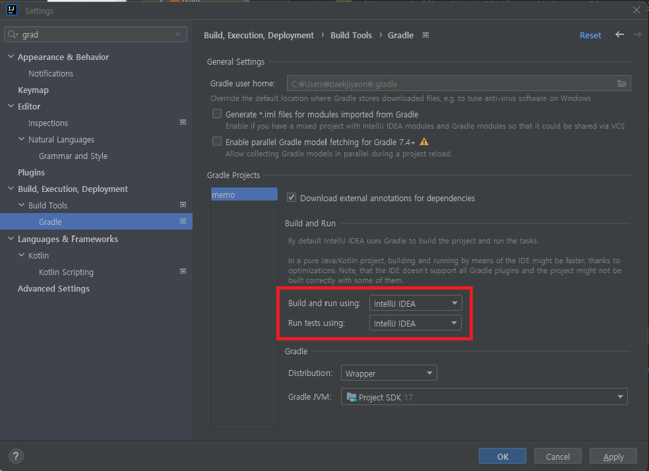649x471 pixels.
Task: Collapse the Languages & Frameworks node
Action: click(11, 239)
